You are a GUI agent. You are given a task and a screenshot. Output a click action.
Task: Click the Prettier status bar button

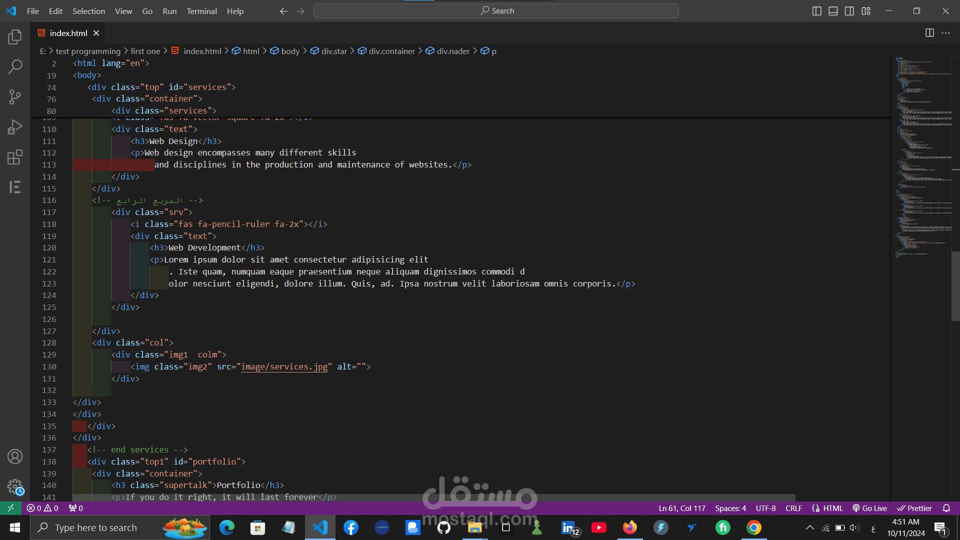tap(914, 508)
